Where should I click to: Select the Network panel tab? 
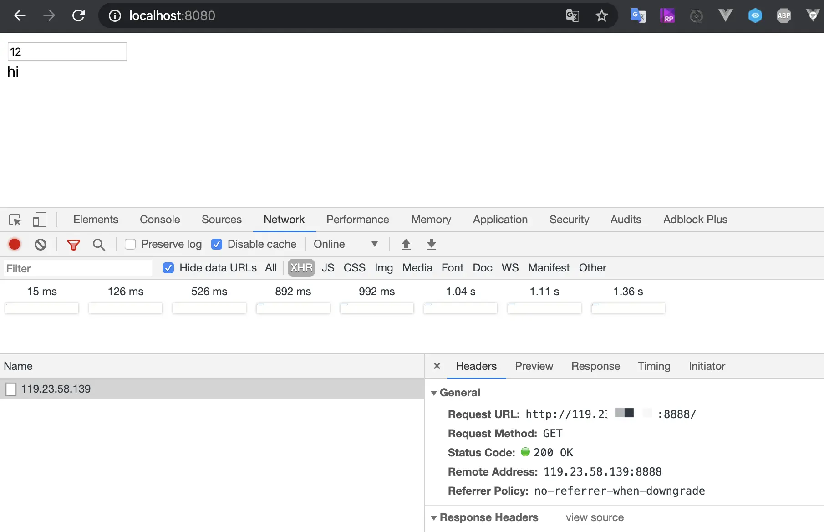(284, 220)
